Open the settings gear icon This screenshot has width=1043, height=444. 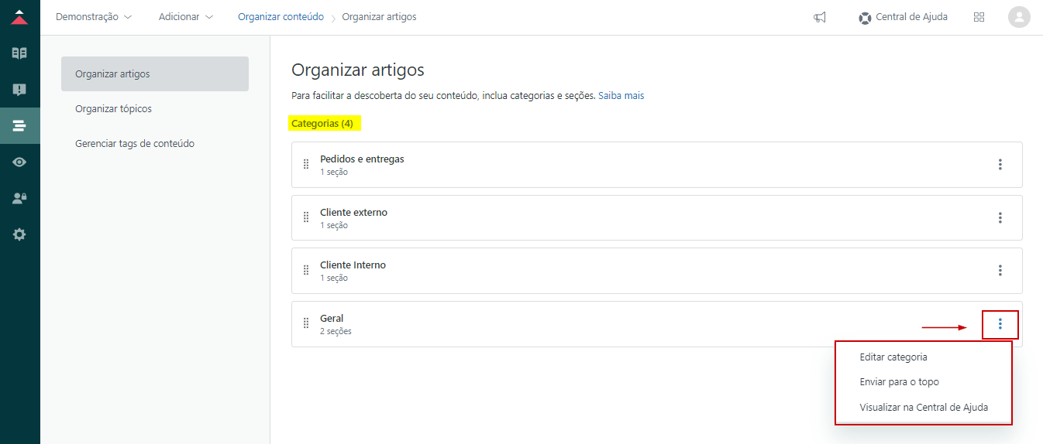(19, 234)
